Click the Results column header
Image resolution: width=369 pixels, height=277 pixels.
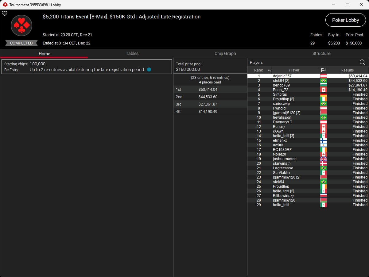click(x=347, y=70)
